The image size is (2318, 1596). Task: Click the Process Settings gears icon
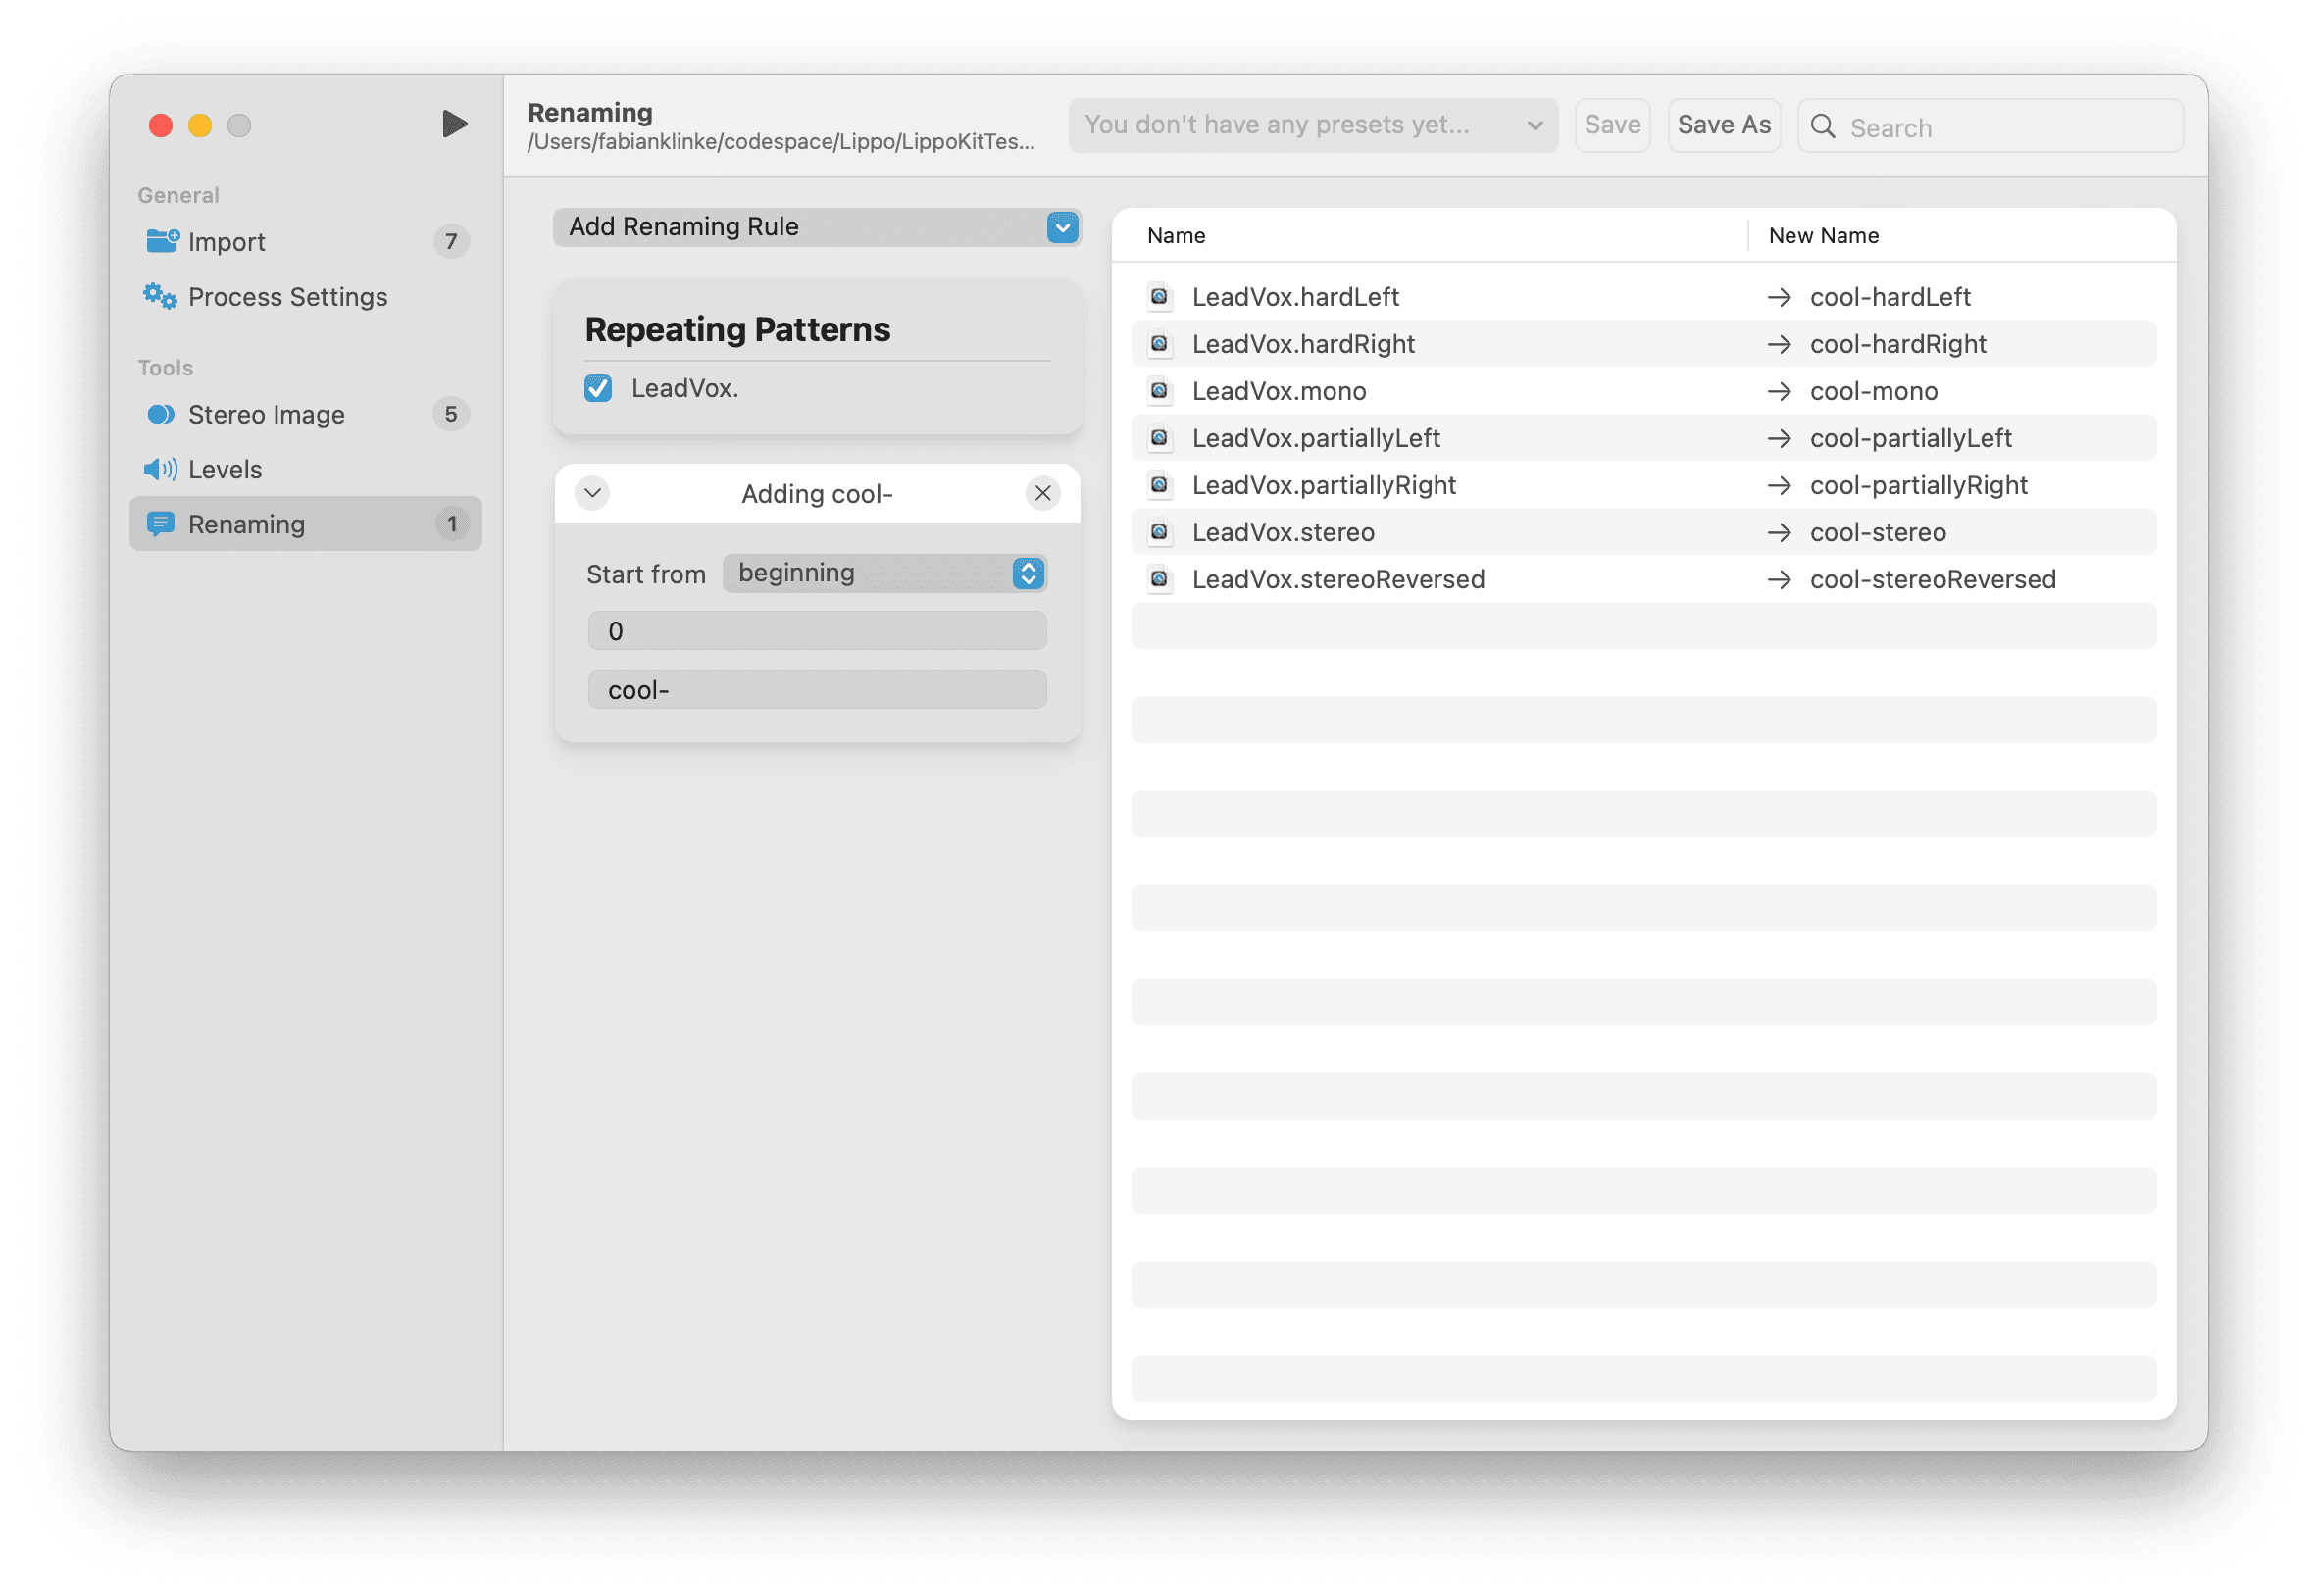(160, 296)
